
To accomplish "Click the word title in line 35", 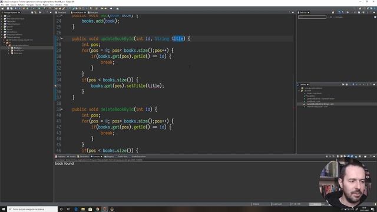I will pyautogui.click(x=153, y=86).
